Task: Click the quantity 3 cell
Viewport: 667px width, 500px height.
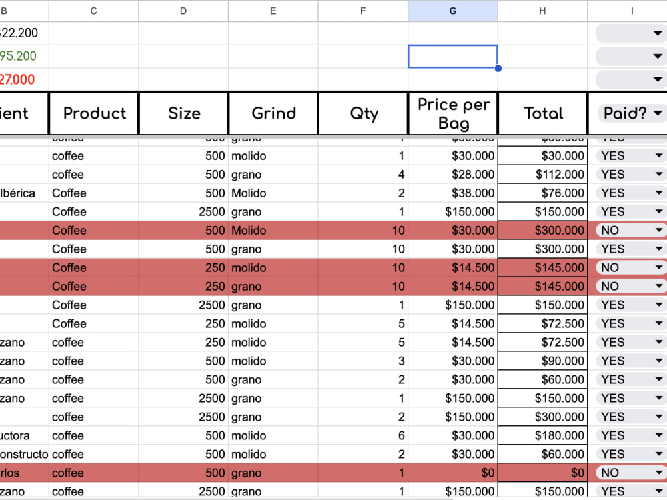Action: (x=363, y=361)
